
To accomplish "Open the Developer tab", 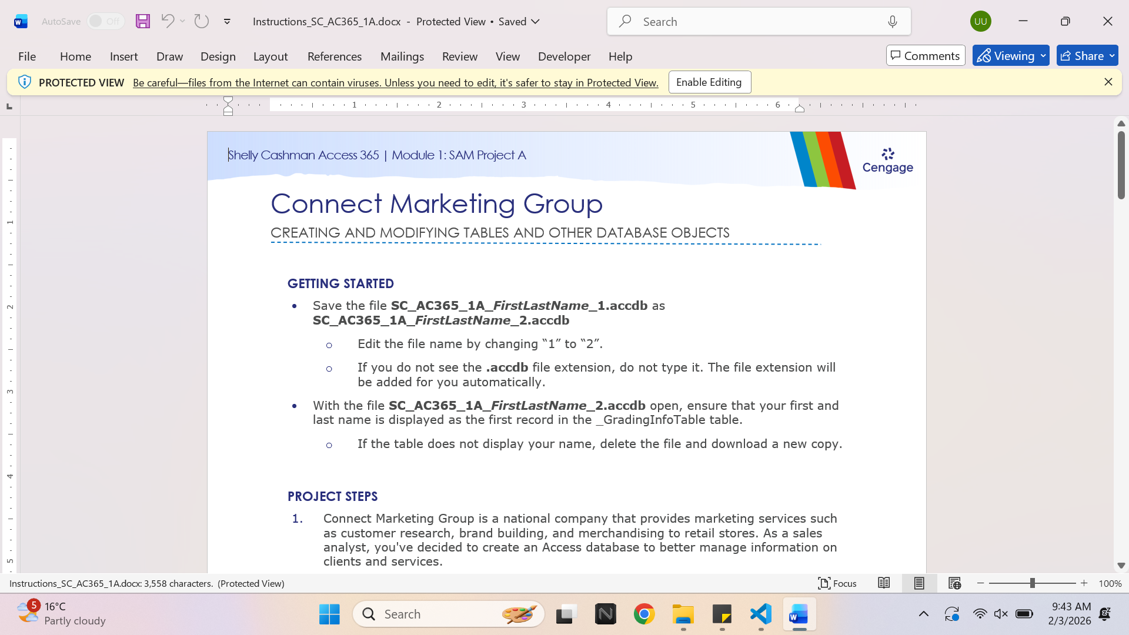I will pos(564,56).
